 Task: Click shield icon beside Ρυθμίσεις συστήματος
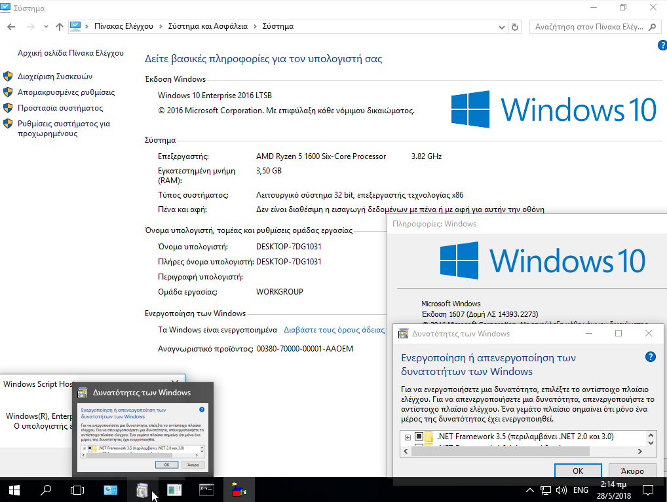point(8,124)
